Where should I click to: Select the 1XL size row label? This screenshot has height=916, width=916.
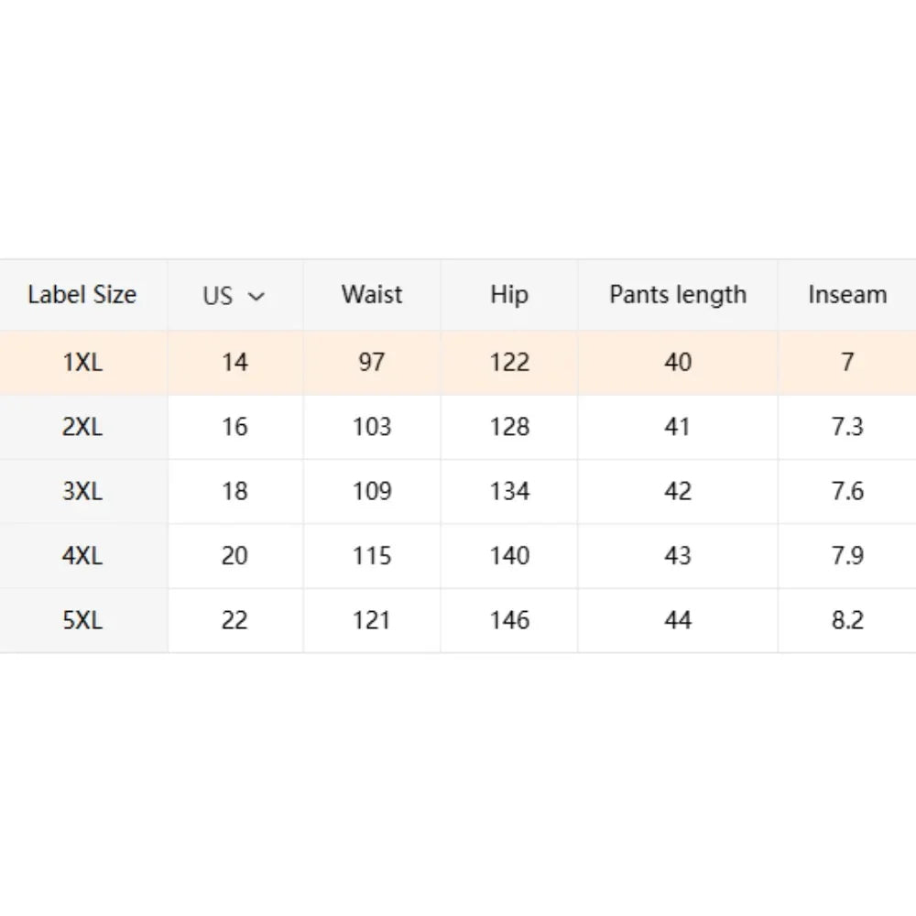(x=82, y=363)
